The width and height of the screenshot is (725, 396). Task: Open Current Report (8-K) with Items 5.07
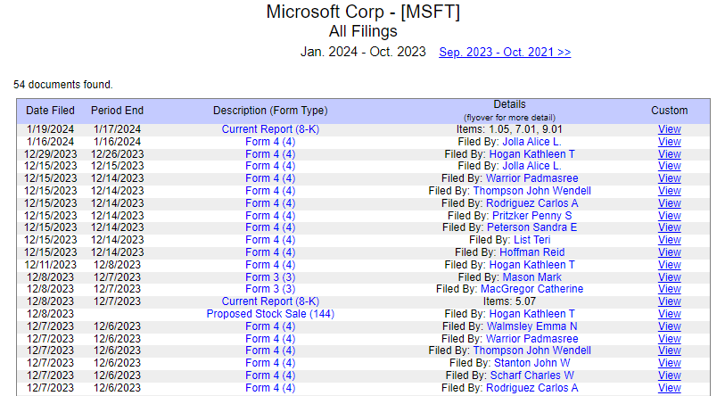point(270,301)
